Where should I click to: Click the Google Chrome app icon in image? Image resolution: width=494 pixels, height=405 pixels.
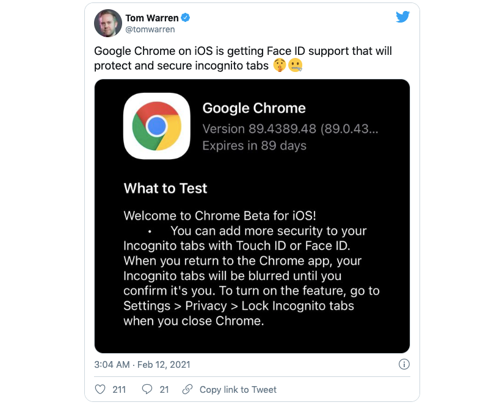[156, 124]
